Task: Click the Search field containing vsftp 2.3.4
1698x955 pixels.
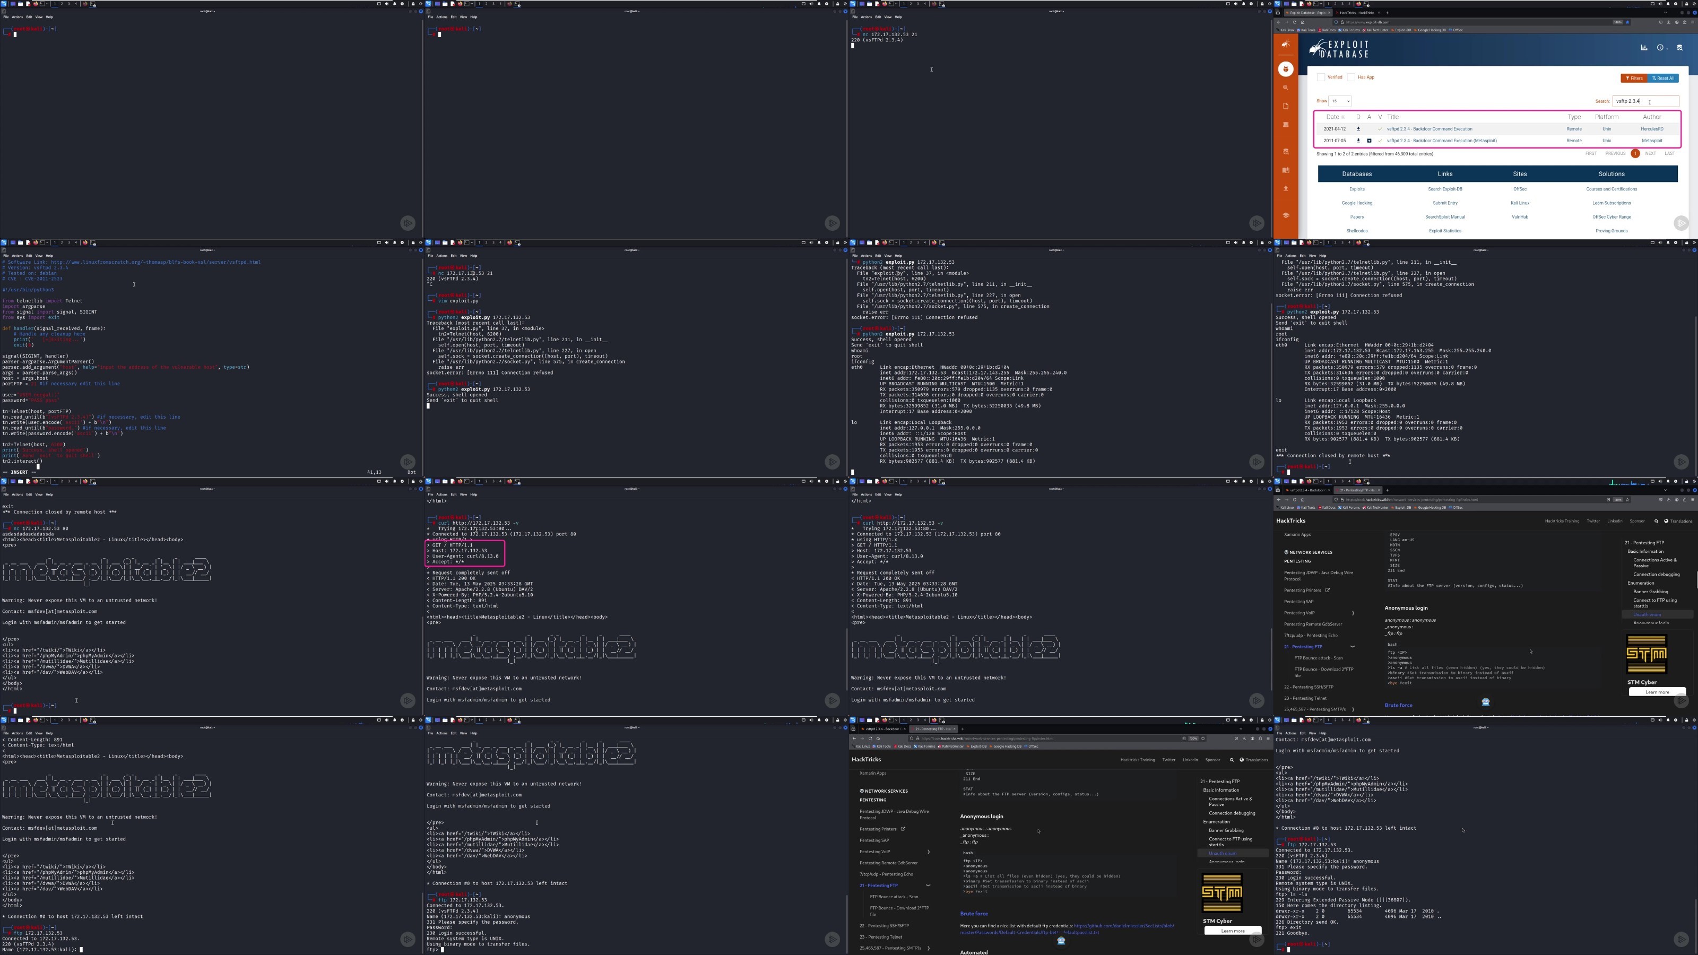Action: click(1645, 101)
